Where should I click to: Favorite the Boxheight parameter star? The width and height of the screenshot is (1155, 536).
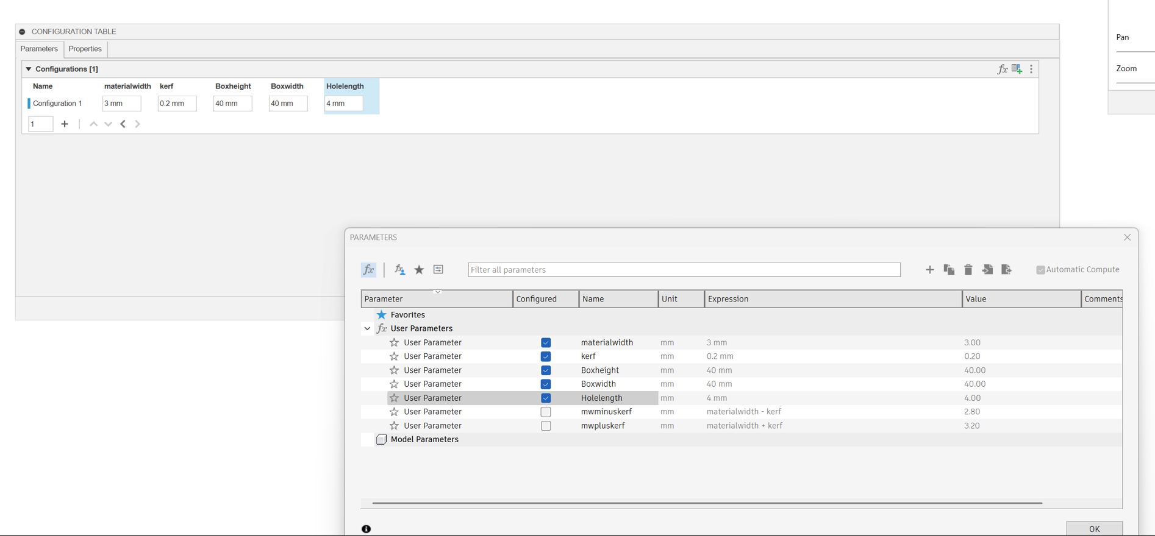[x=394, y=370]
